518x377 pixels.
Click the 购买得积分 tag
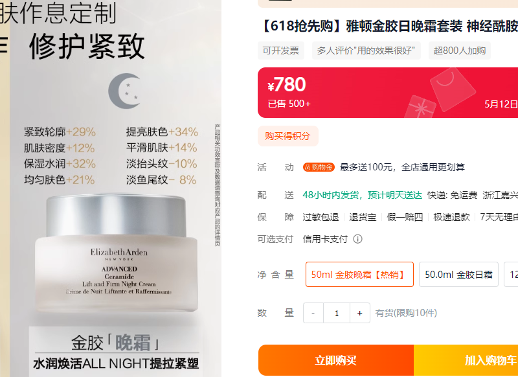pyautogui.click(x=287, y=136)
